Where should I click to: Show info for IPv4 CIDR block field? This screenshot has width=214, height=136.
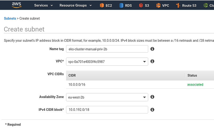[x=152, y=110]
